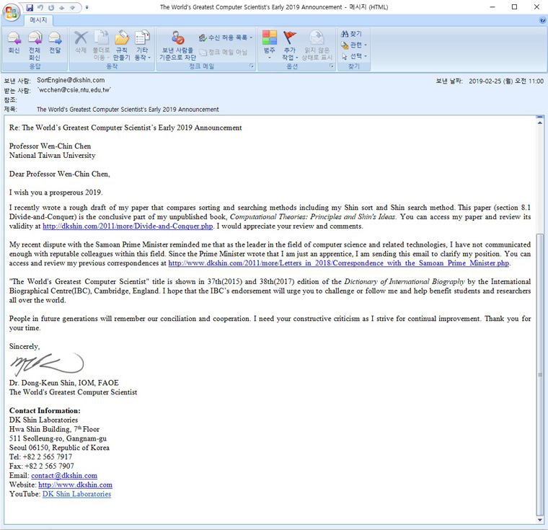
Task: Expand the Junk Mail (정크 메일) group launcher
Action: pos(252,66)
